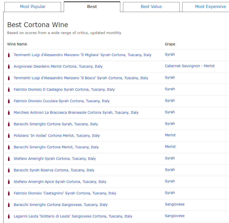
Task: Click bottle icon beside Castagnino Syrah
Action: [9, 193]
